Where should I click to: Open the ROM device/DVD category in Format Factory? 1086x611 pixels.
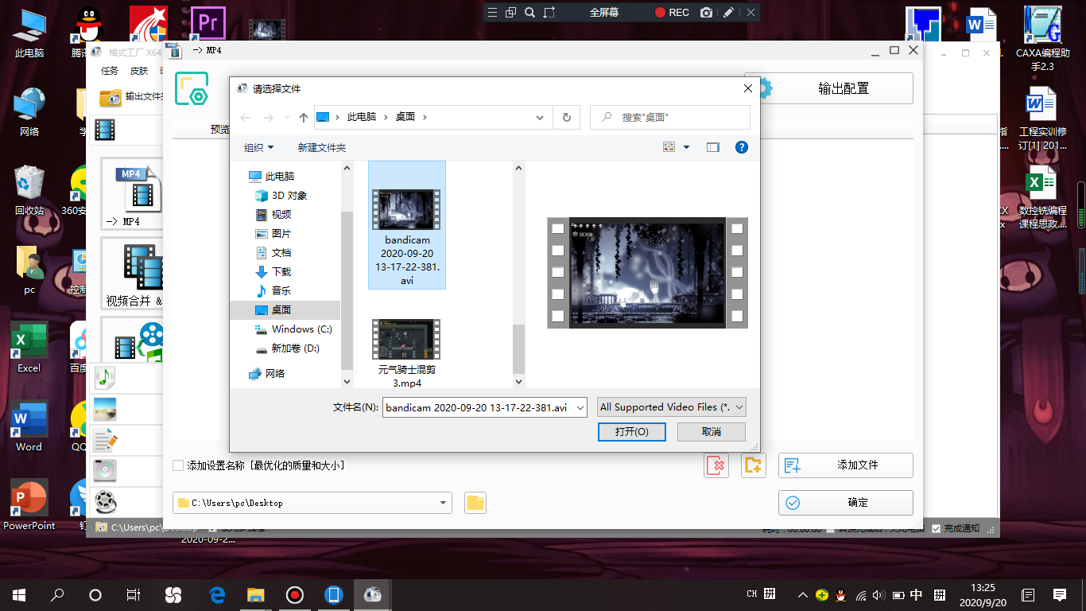(105, 471)
